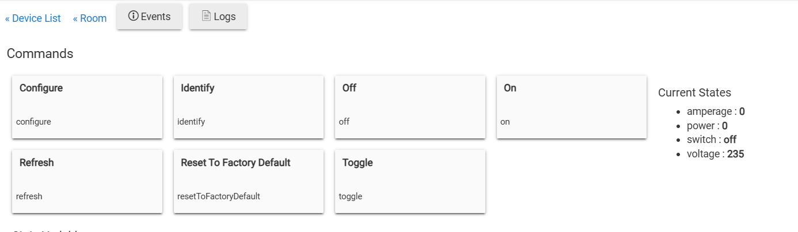Screen dimensions: 798x232
Task: Click the resetToFactoryDefault sublabel text
Action: (219, 196)
